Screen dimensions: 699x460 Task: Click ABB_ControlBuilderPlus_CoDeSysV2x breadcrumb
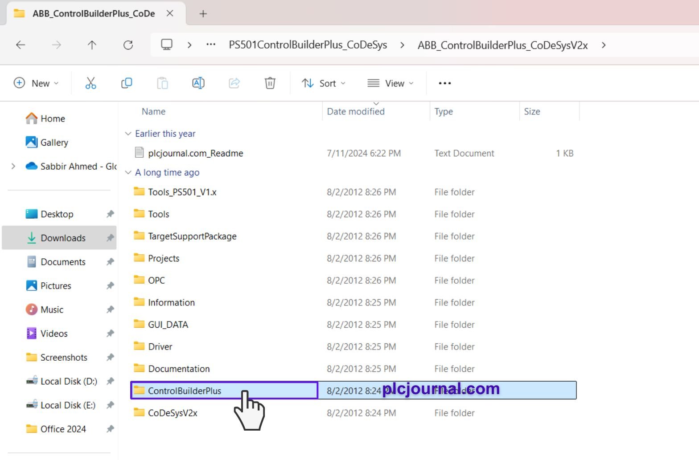[x=503, y=45]
